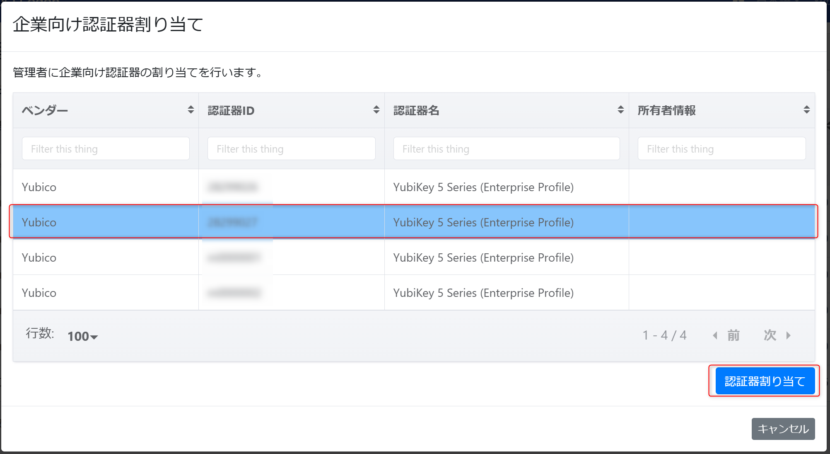830x454 pixels.
Task: Click highlighted row's YubiKey 5 Series name
Action: click(x=483, y=222)
